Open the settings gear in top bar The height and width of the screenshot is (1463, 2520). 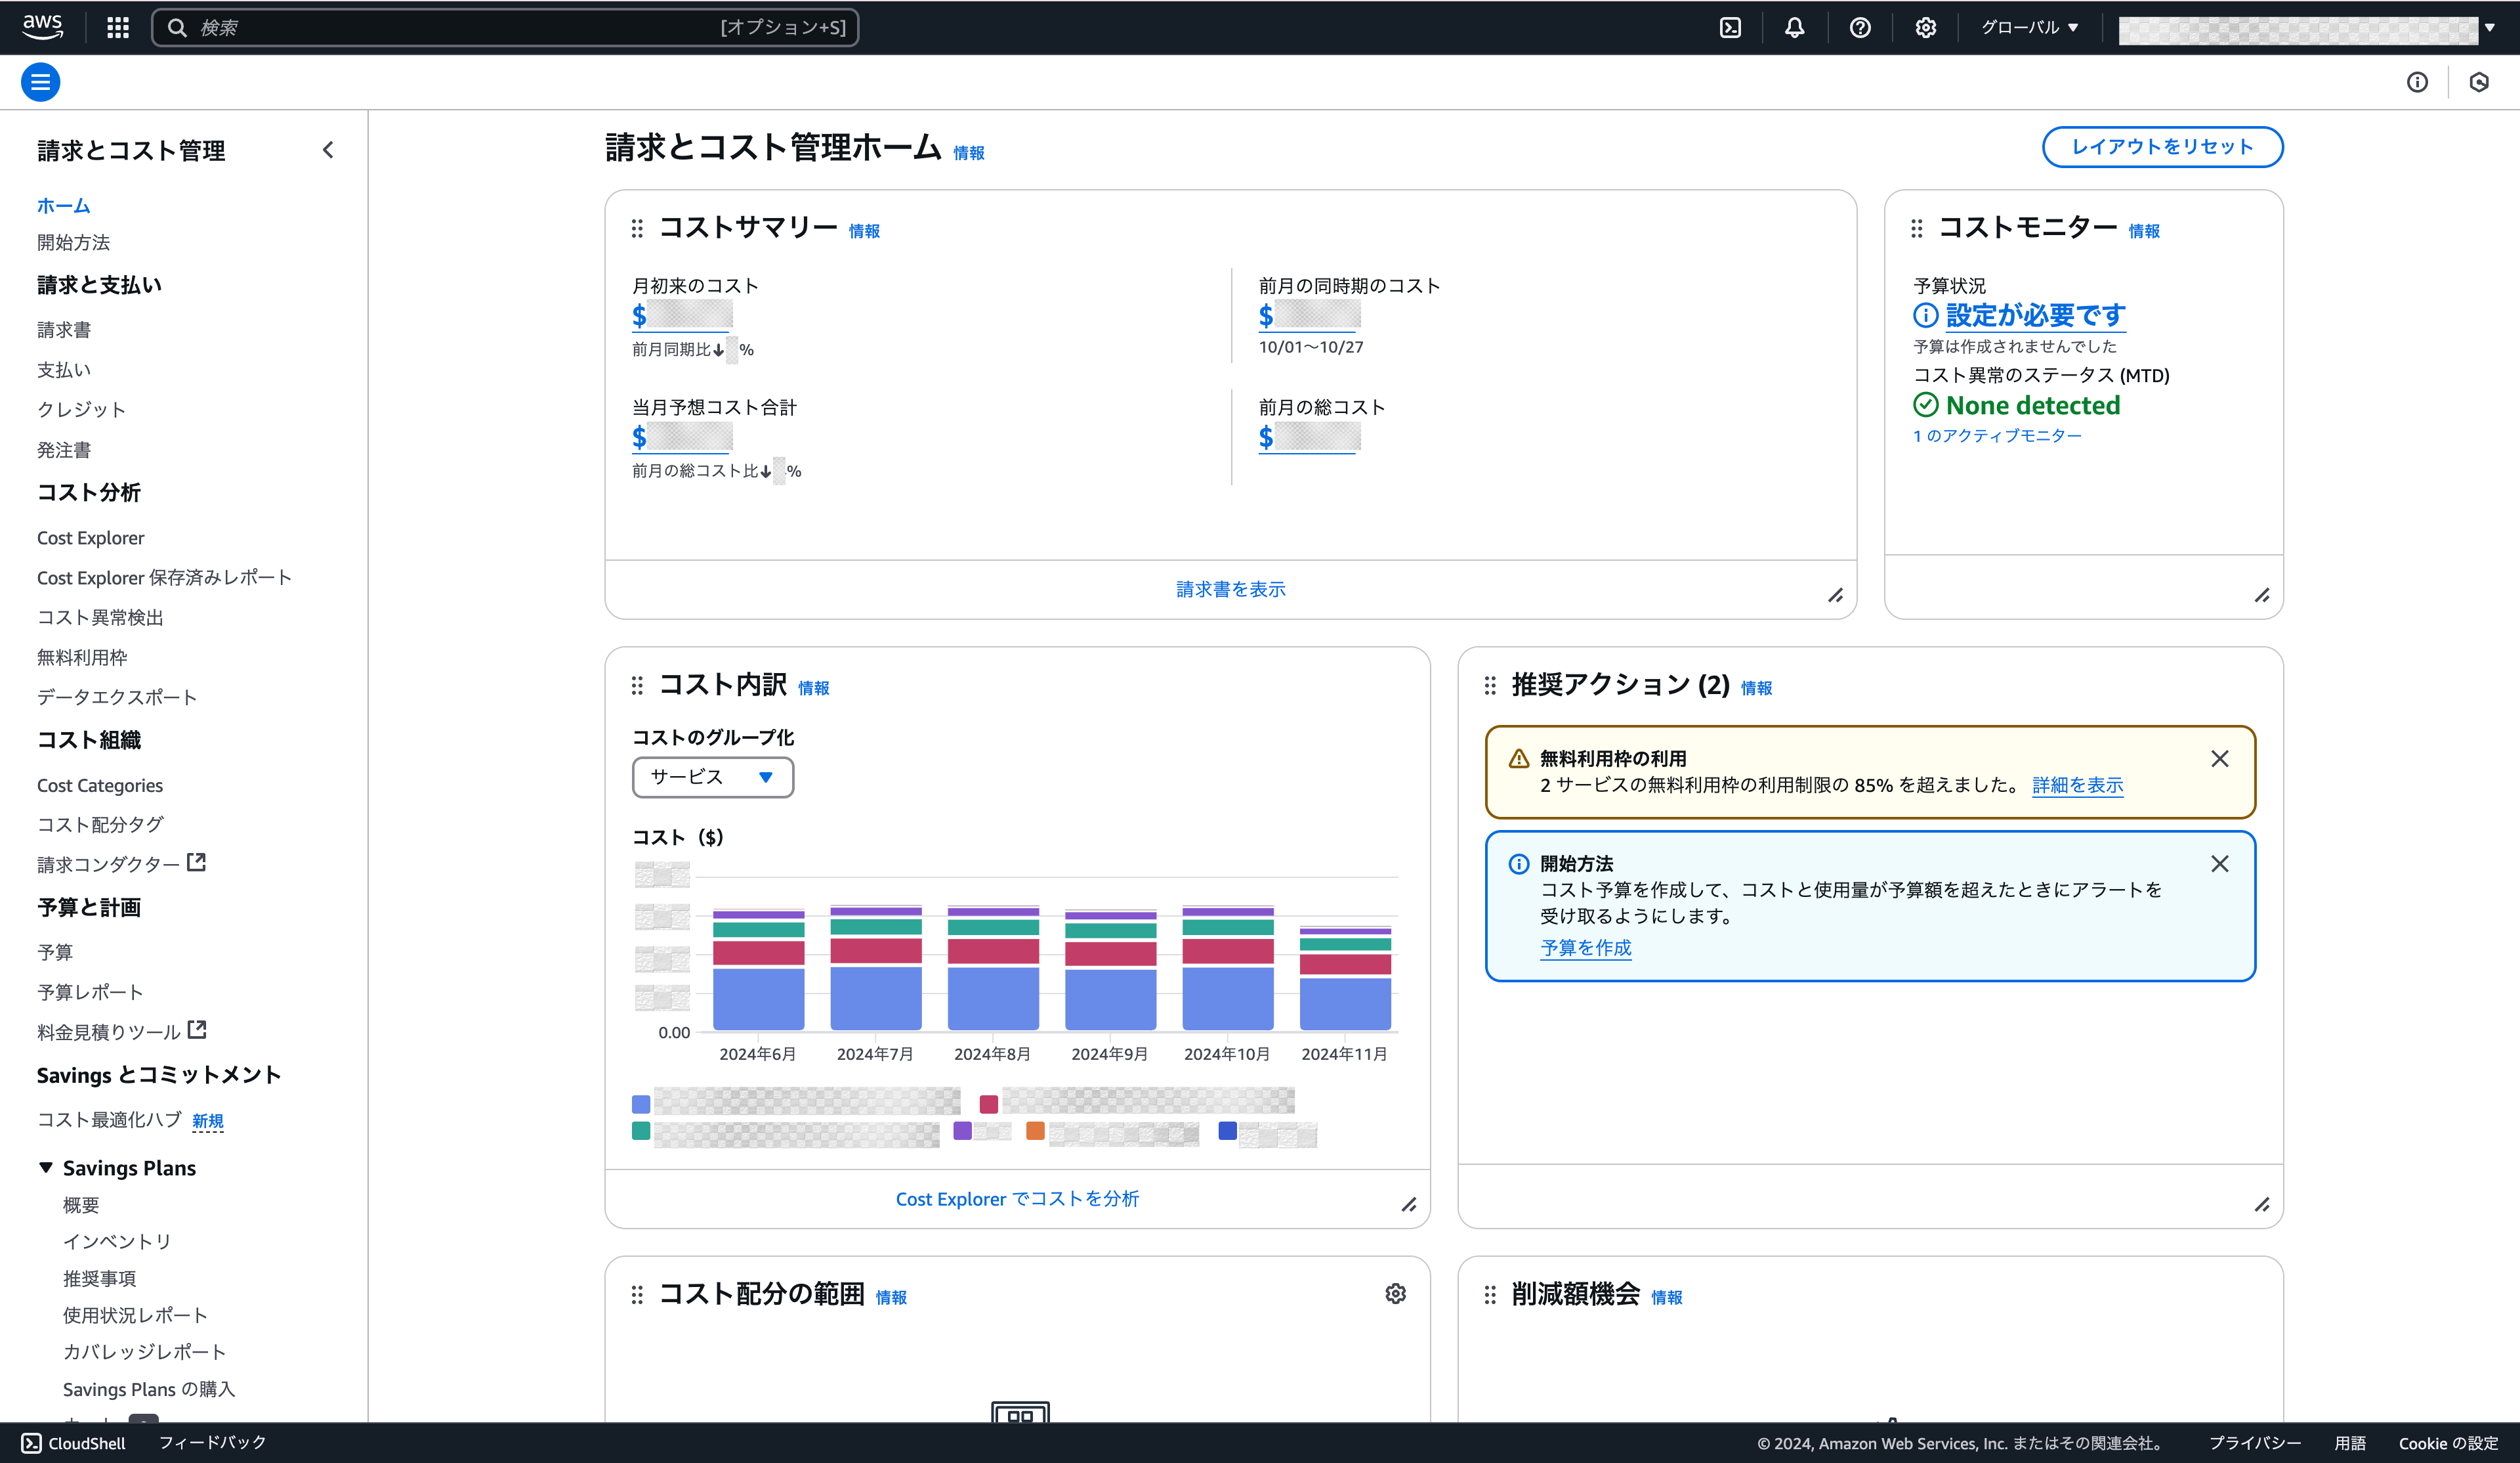click(1925, 27)
